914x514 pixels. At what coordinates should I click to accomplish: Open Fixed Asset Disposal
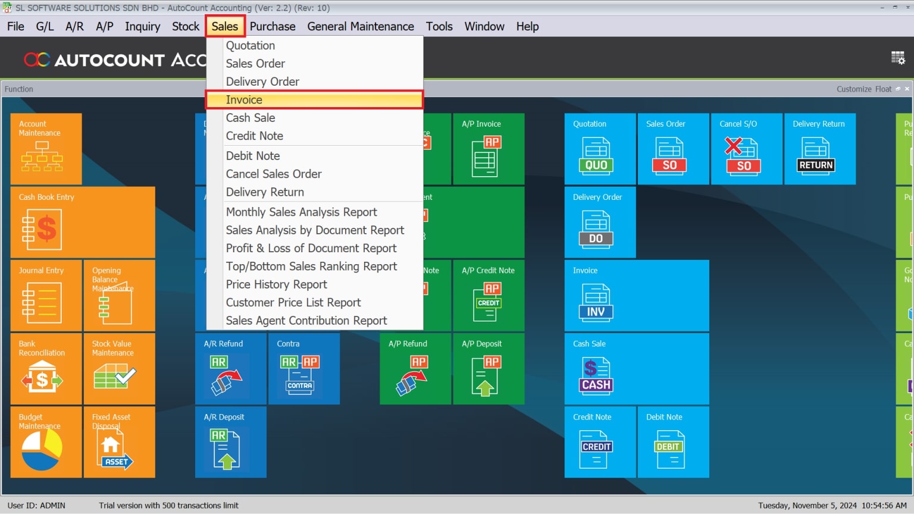tap(119, 442)
